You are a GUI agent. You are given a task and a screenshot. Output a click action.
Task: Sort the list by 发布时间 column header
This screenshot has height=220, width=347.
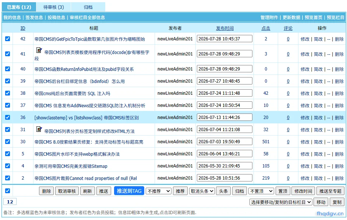click(225, 28)
